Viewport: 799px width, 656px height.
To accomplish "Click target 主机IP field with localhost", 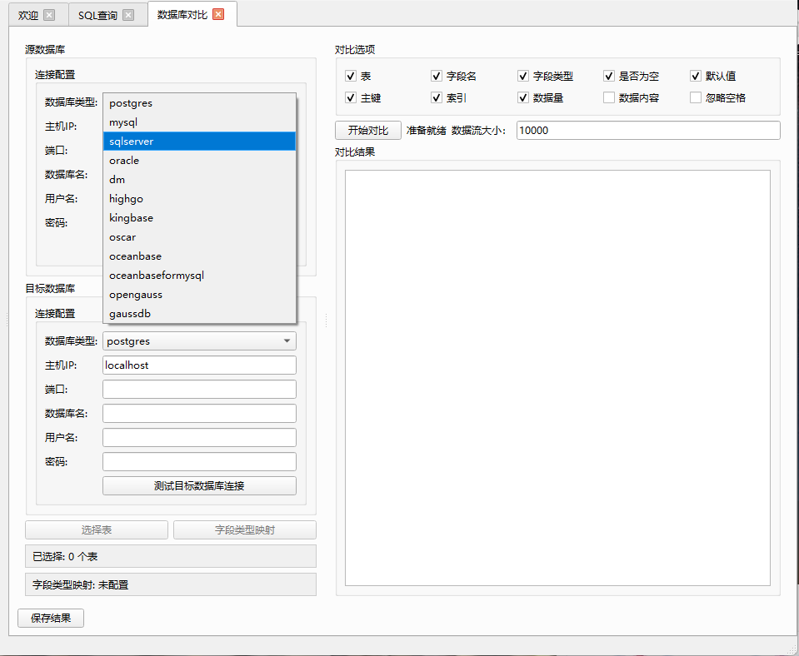I will coord(199,365).
